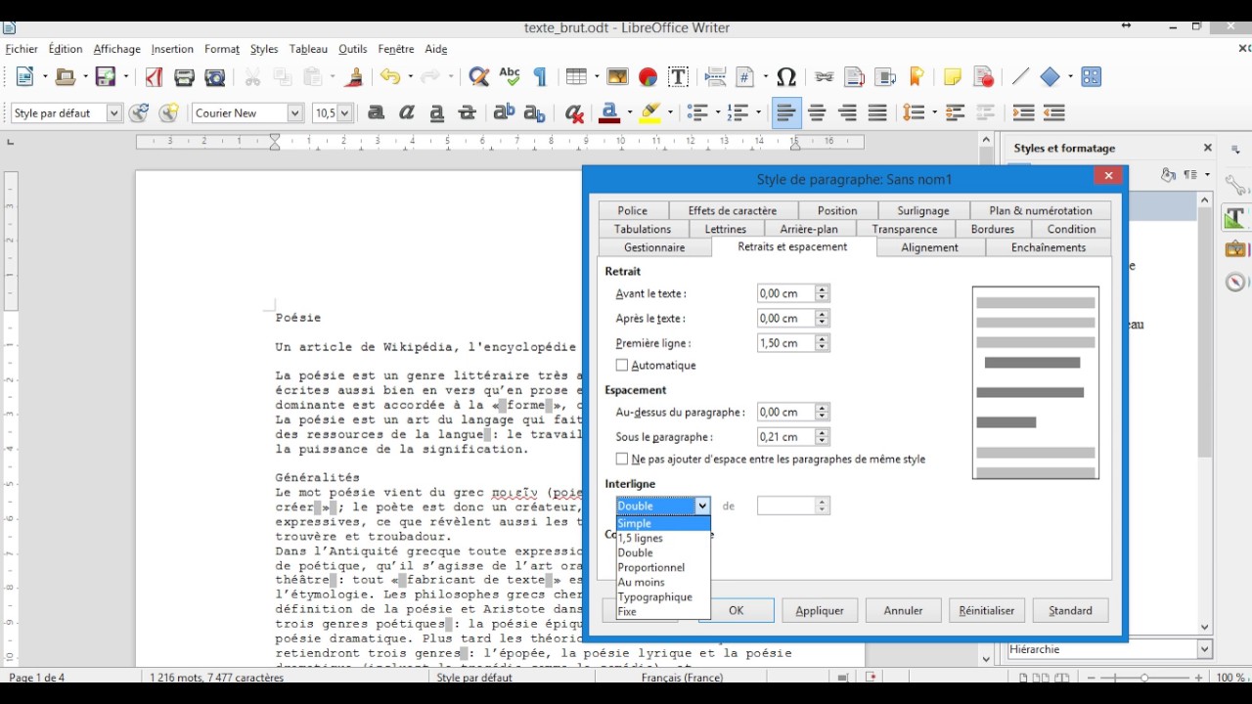Toggle Align left button
The image size is (1252, 704).
pos(786,113)
